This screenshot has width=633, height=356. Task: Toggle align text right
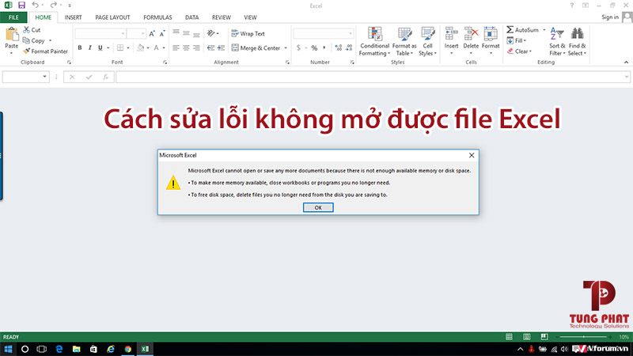(196, 47)
